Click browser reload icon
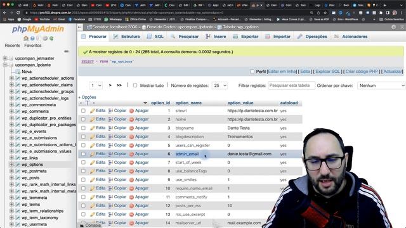406x228 pixels. pyautogui.click(x=18, y=13)
